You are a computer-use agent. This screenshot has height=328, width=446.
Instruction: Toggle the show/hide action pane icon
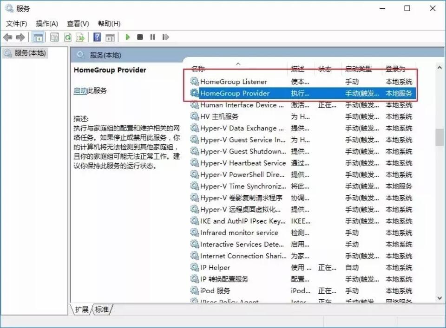(x=110, y=37)
